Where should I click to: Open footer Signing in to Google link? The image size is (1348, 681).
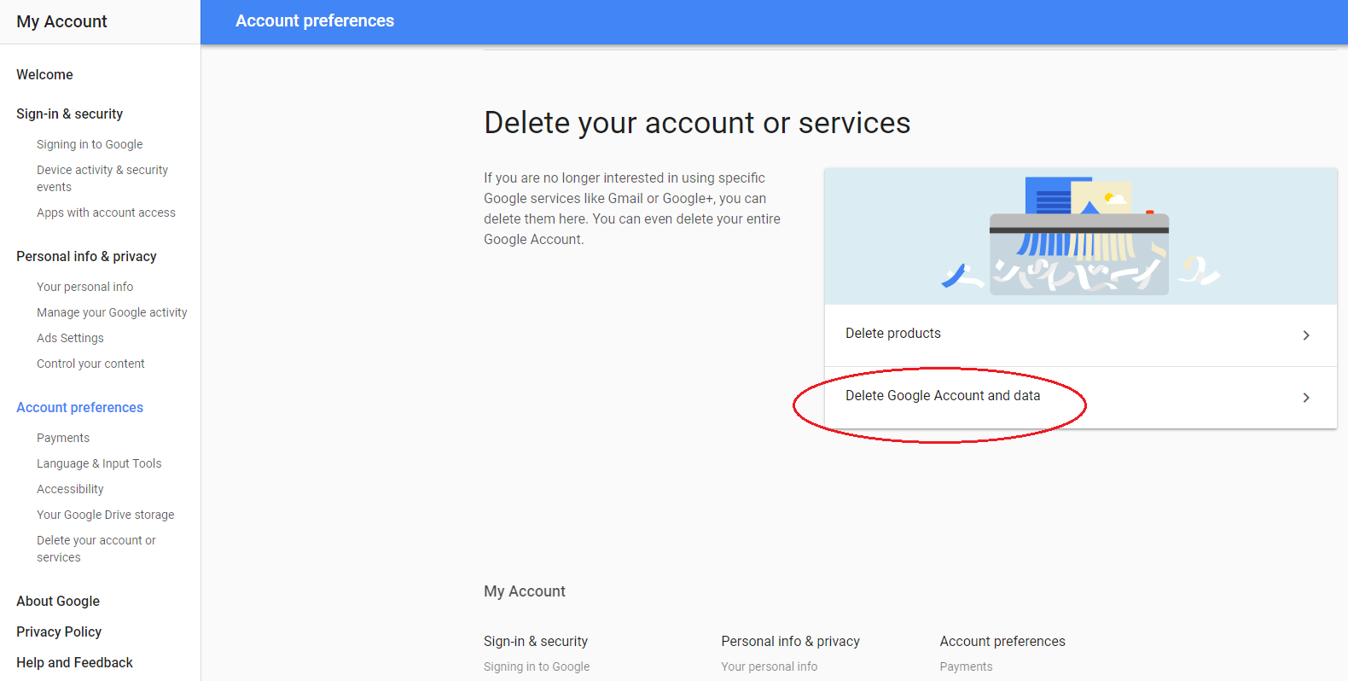(x=537, y=666)
